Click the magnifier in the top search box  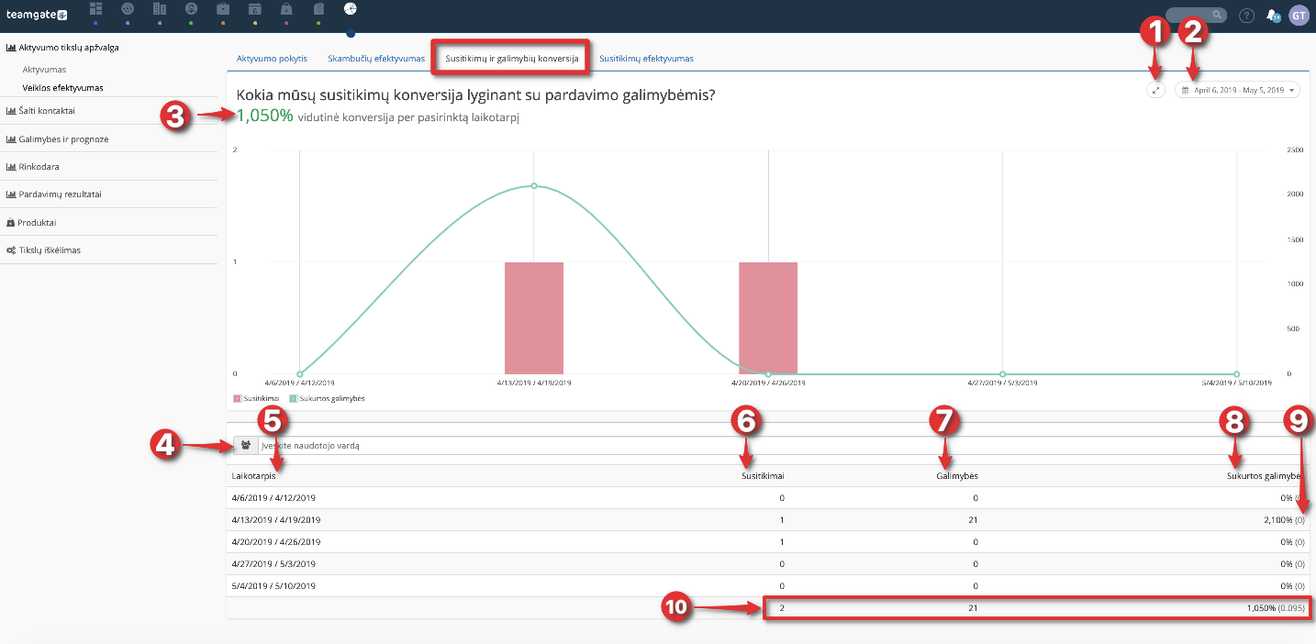1217,15
